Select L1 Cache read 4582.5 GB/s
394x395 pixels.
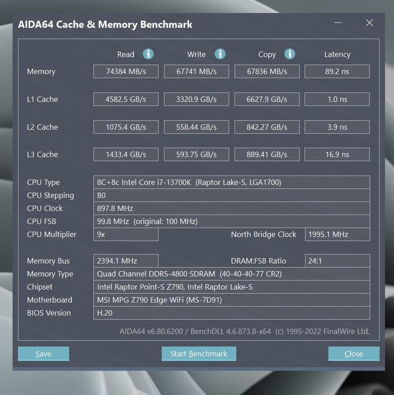pos(126,99)
